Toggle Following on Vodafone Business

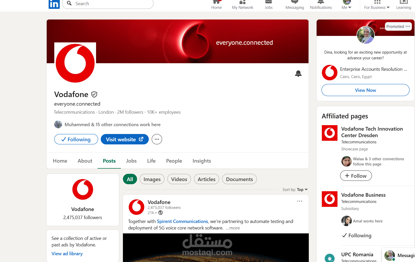pos(357,235)
